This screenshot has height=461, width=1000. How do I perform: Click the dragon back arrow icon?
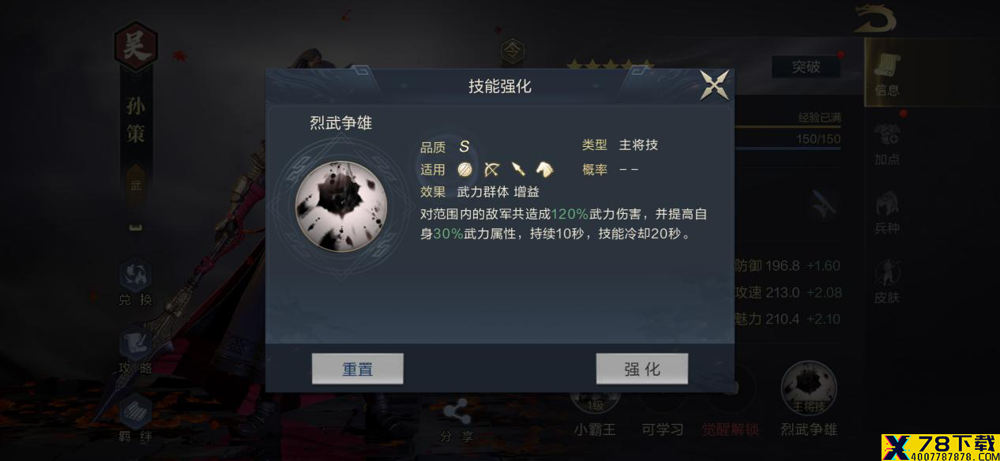(875, 19)
